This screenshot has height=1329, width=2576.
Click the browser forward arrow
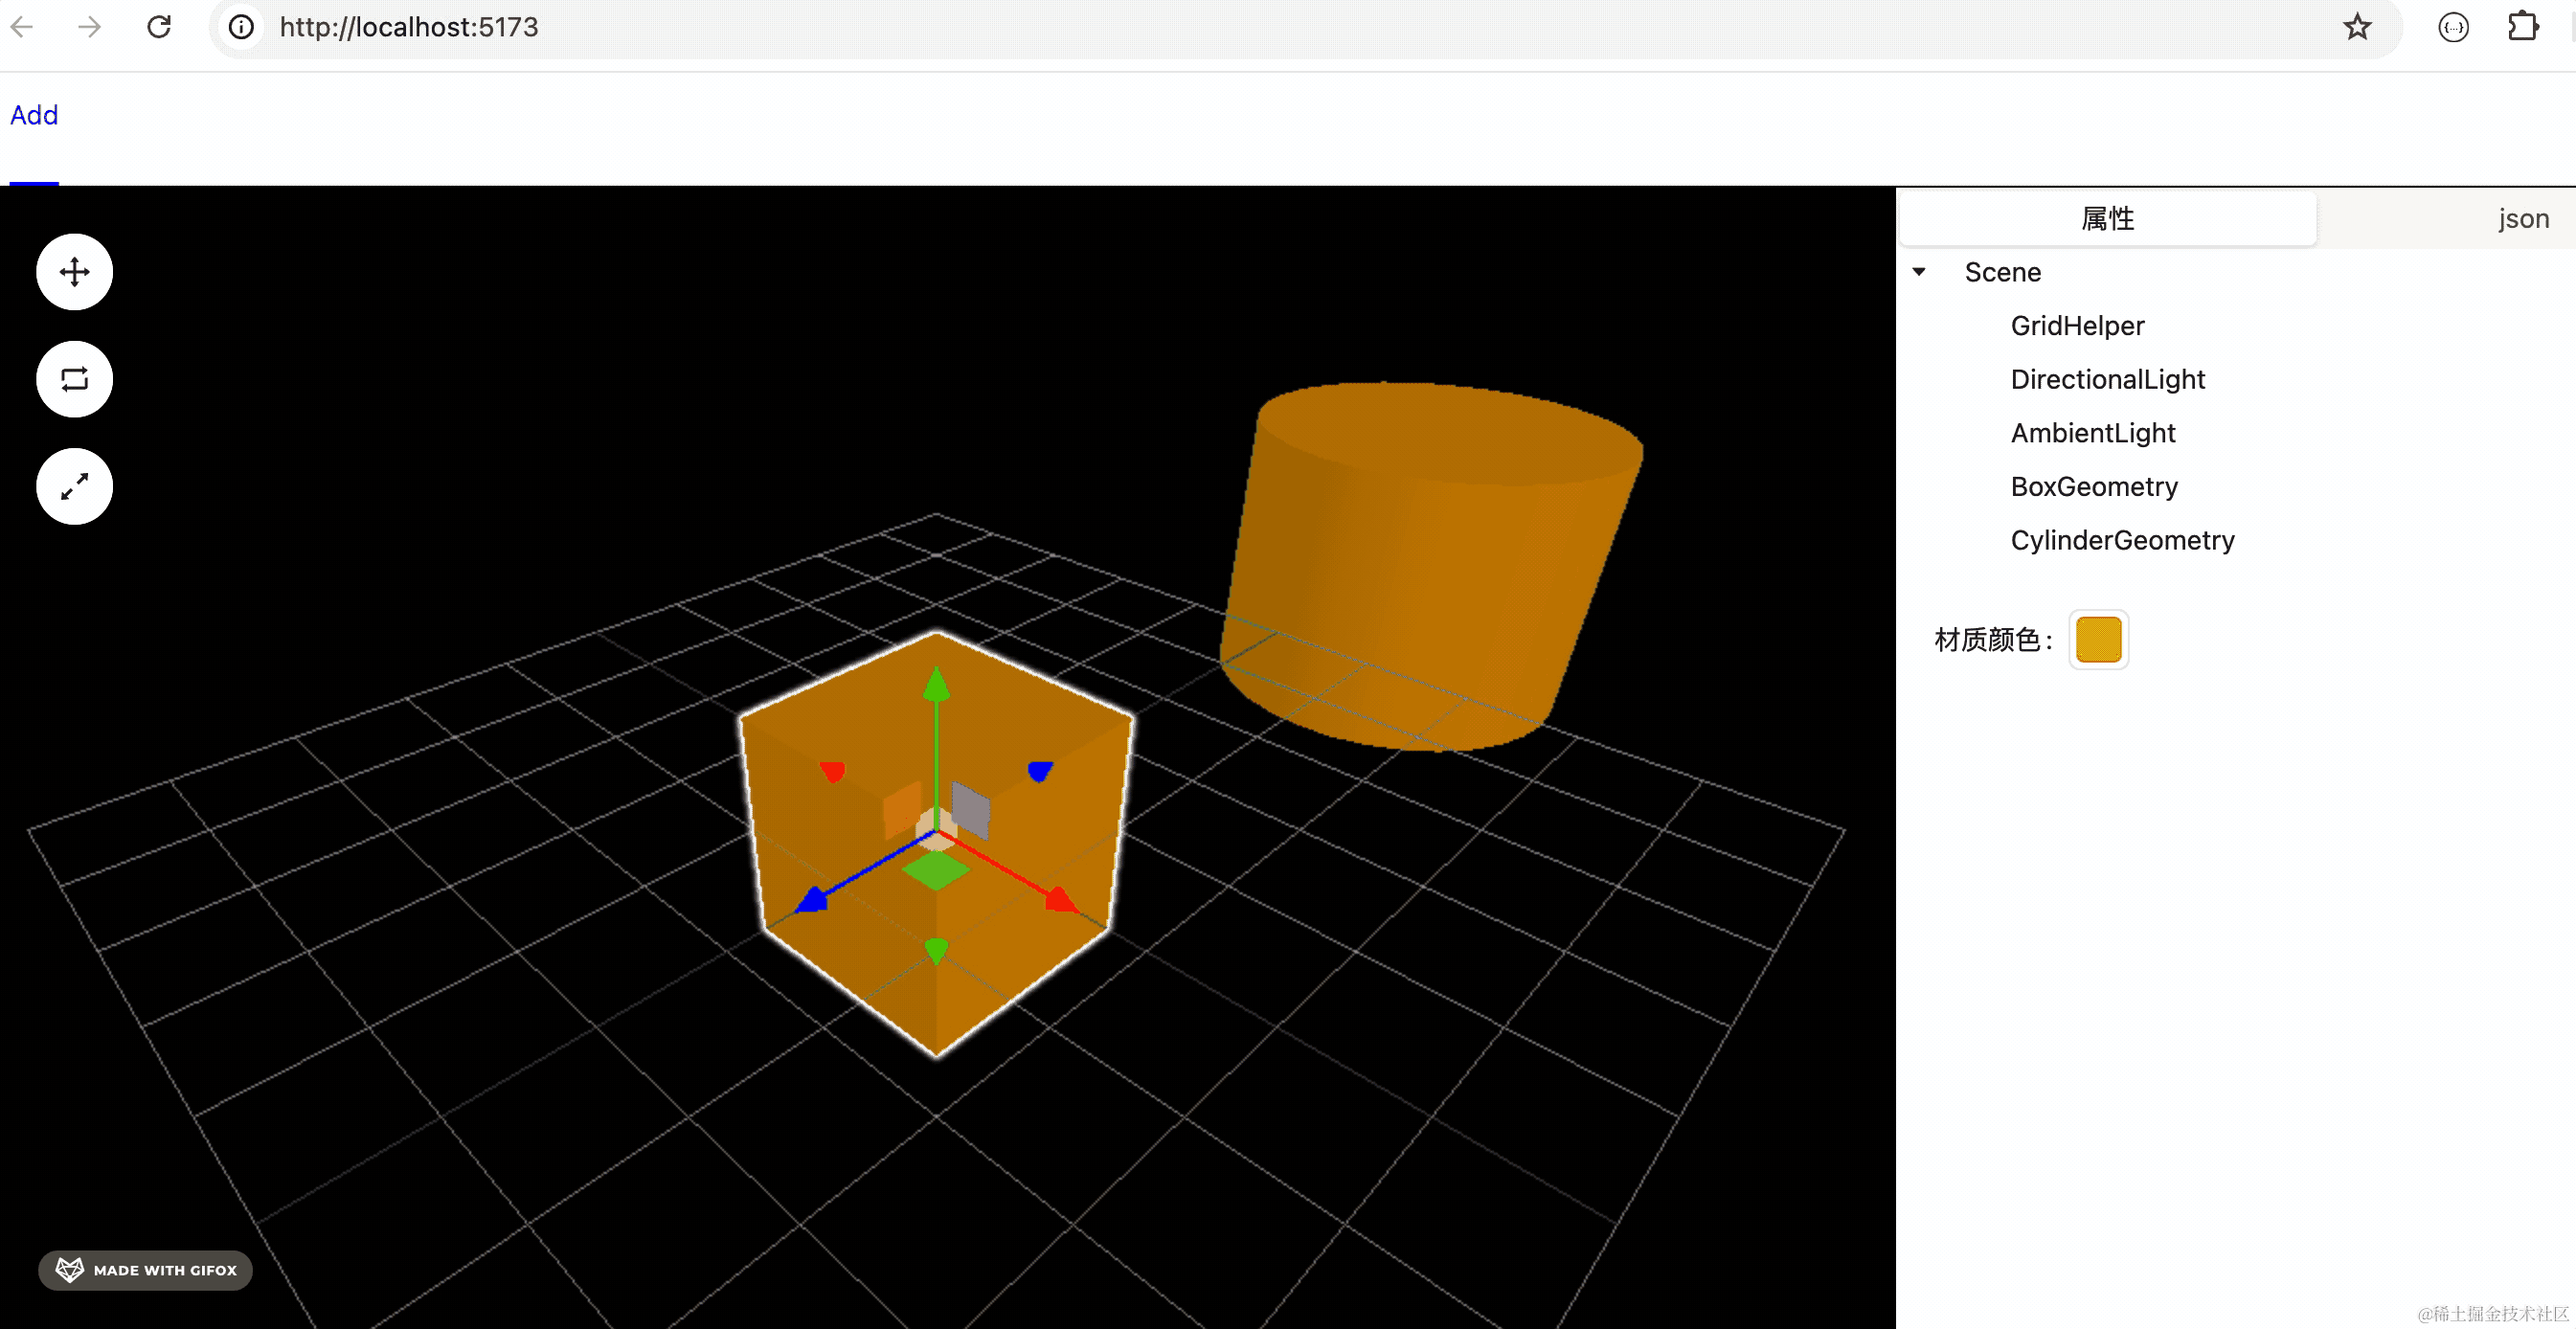[x=89, y=27]
